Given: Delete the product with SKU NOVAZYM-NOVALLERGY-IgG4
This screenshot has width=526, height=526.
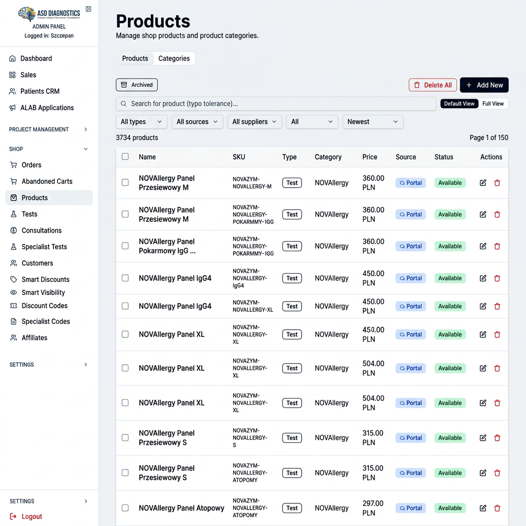Looking at the screenshot, I should click(497, 278).
